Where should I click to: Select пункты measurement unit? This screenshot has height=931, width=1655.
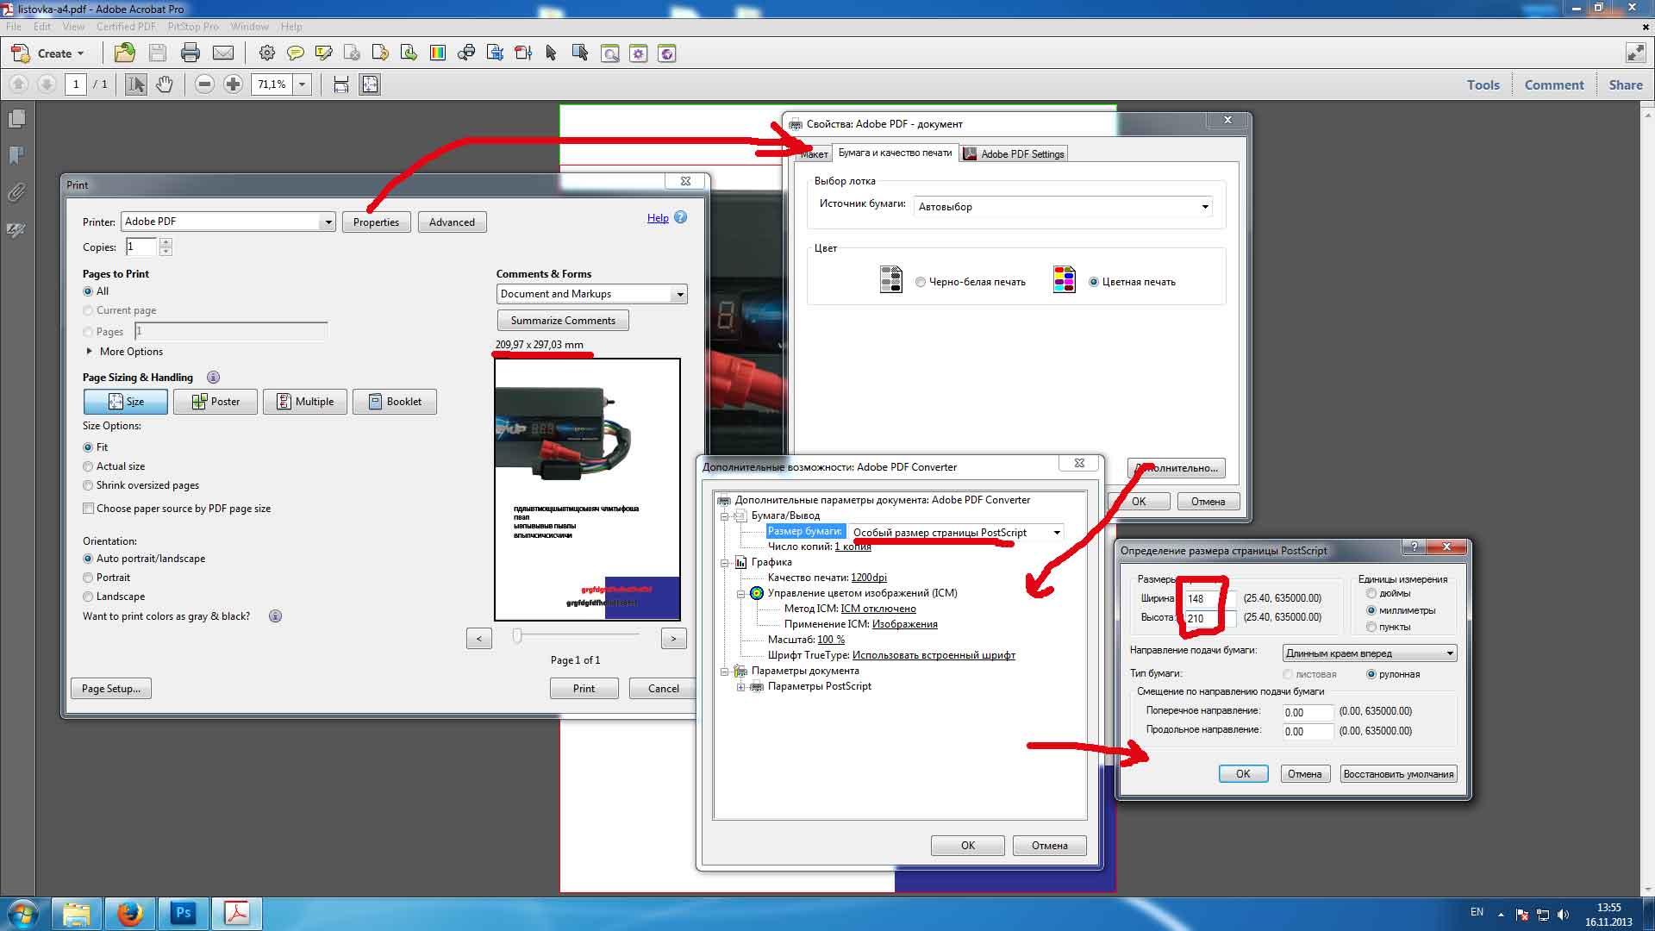(x=1371, y=627)
